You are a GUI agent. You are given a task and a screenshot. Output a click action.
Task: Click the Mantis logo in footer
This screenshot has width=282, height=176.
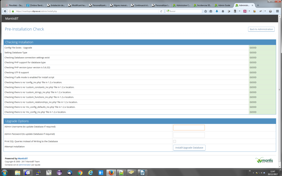tap(264, 160)
